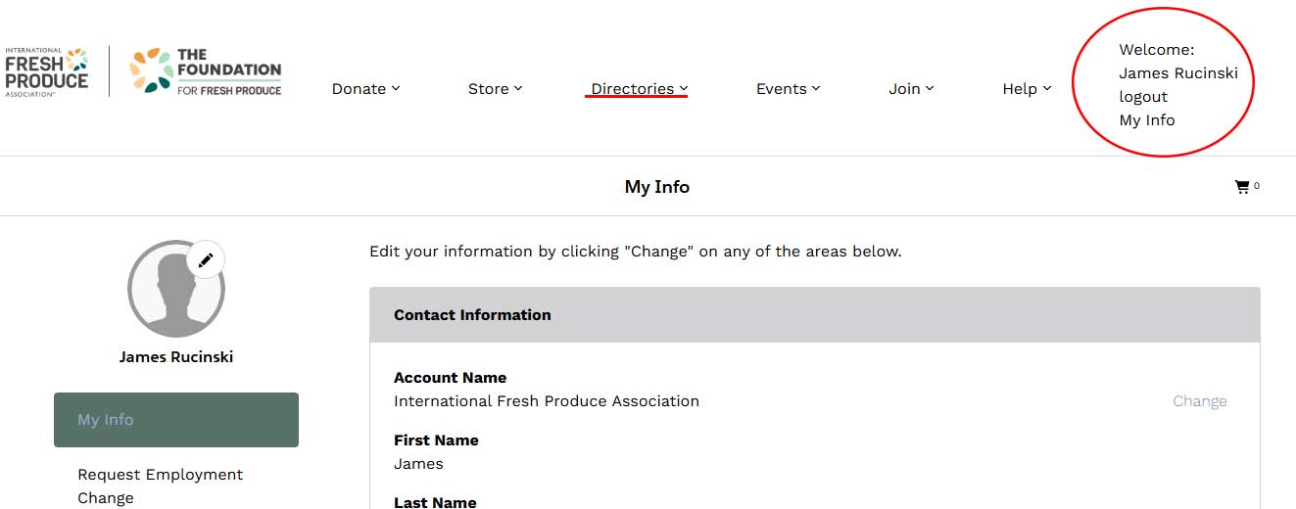The height and width of the screenshot is (509, 1296).
Task: Expand the Help menu chevron
Action: [x=1046, y=88]
